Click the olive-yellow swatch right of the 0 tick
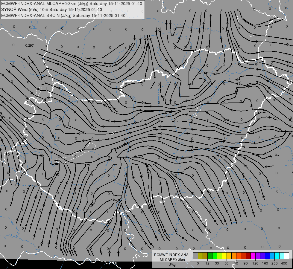 tap(200, 256)
